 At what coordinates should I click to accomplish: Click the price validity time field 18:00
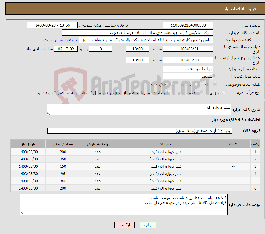(137, 60)
